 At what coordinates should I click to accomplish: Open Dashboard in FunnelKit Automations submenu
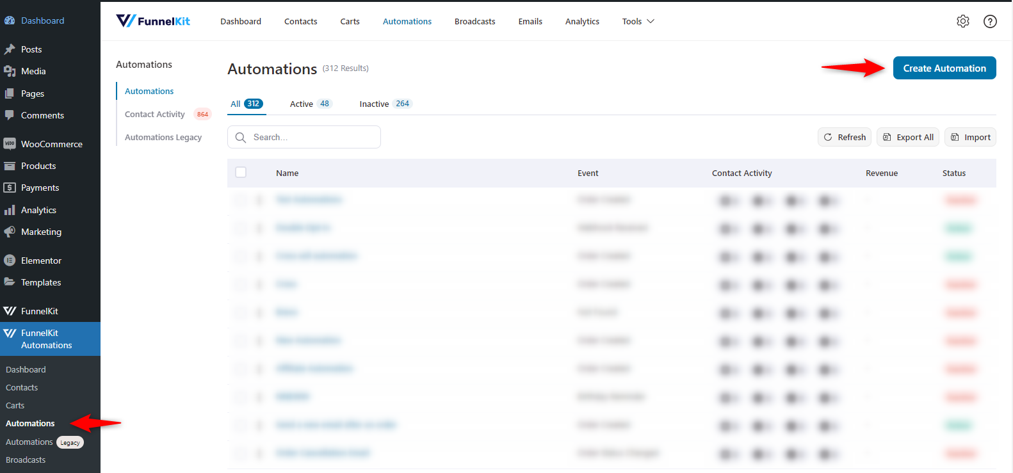[x=26, y=369]
